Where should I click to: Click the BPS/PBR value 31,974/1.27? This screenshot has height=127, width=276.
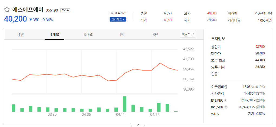click(247, 107)
